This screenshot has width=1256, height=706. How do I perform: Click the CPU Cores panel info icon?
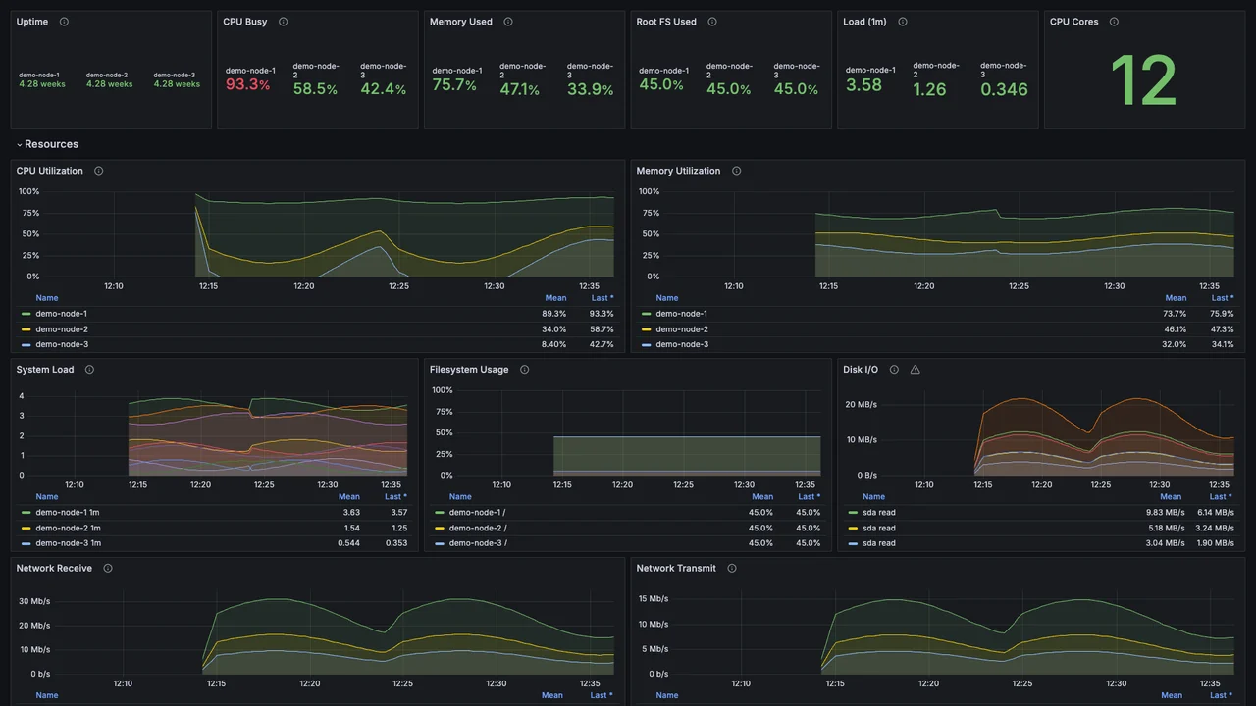(1114, 22)
